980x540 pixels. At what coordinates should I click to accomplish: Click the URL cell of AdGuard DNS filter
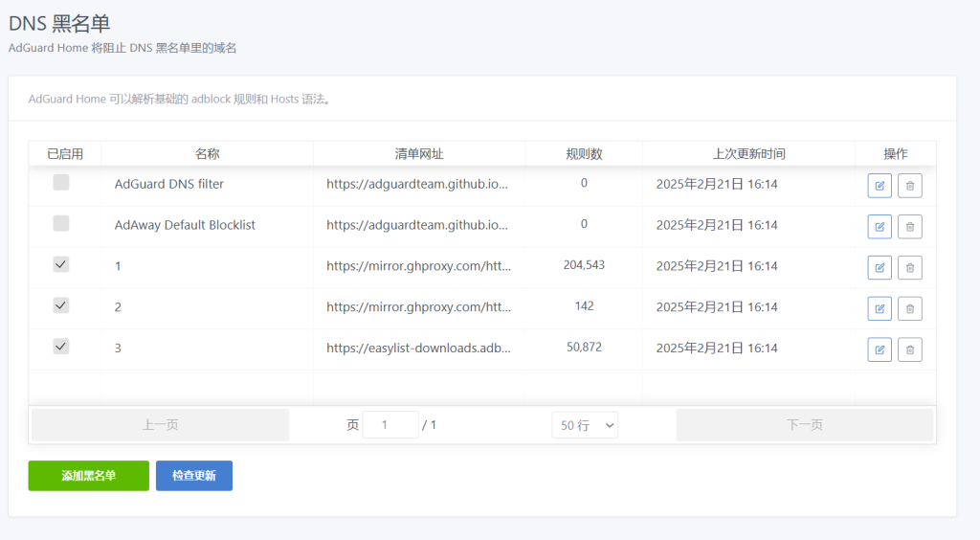(417, 184)
